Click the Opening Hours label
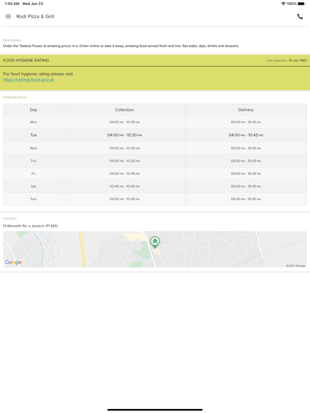 tap(15, 97)
